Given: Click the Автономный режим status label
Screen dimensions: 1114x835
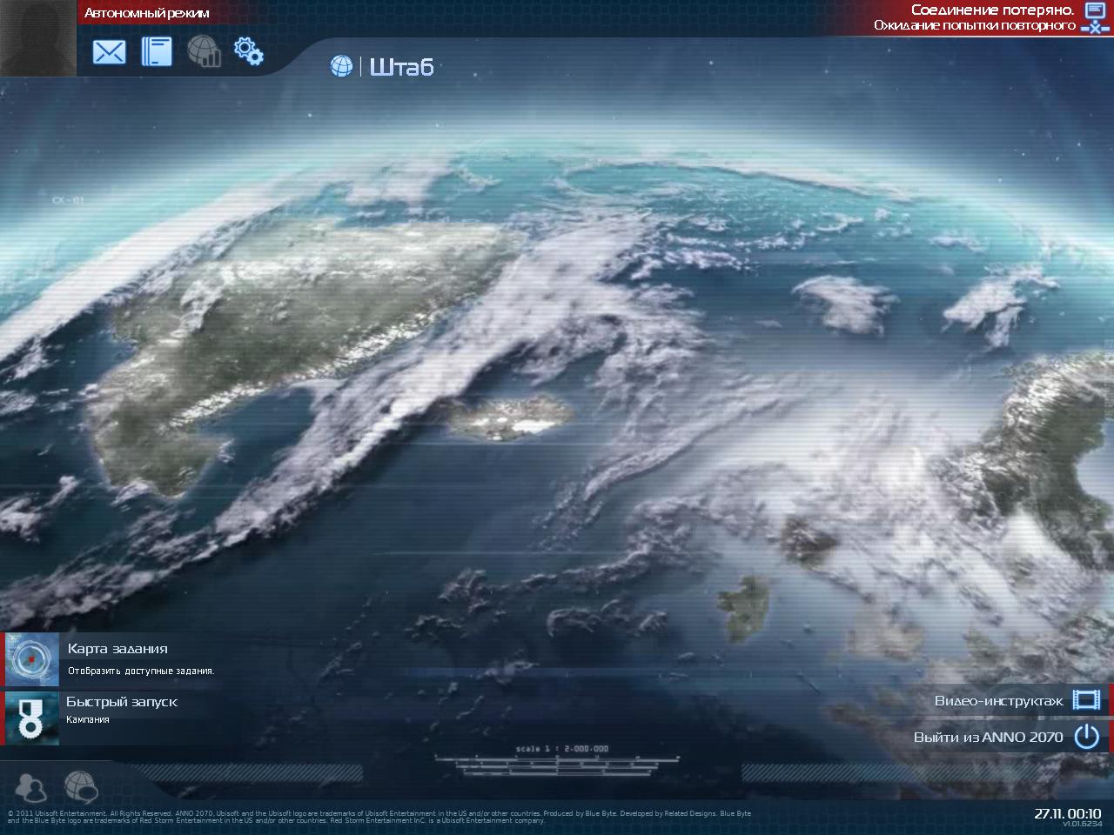Looking at the screenshot, I should [x=146, y=13].
